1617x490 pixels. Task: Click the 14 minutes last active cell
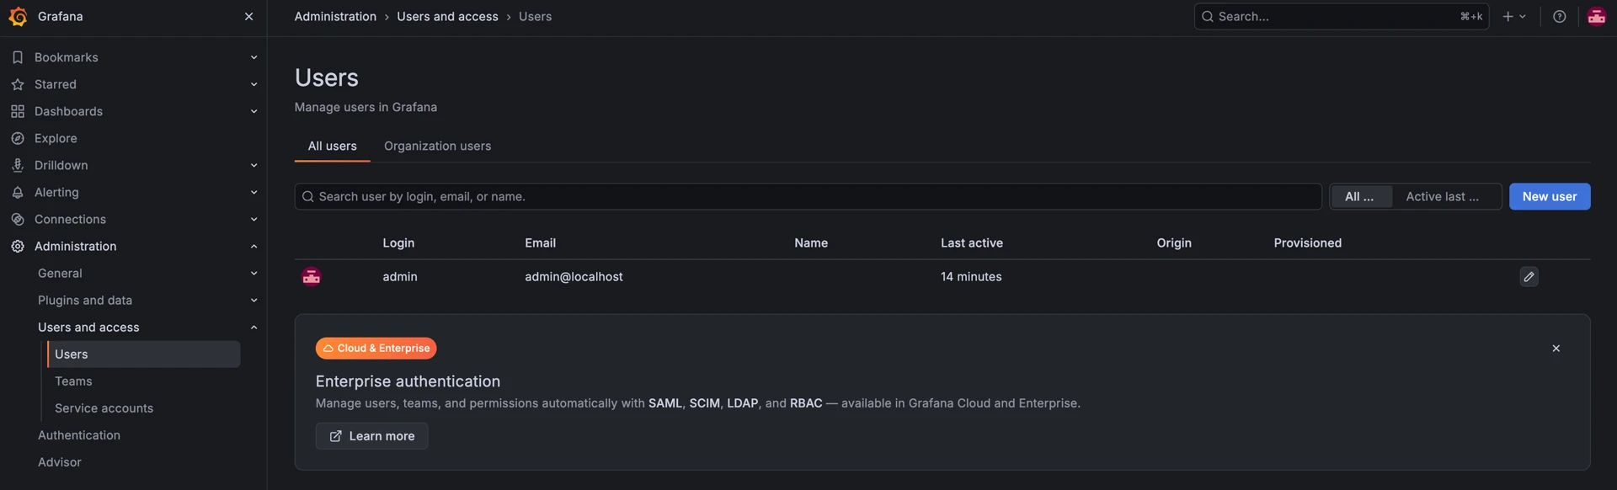click(x=971, y=276)
